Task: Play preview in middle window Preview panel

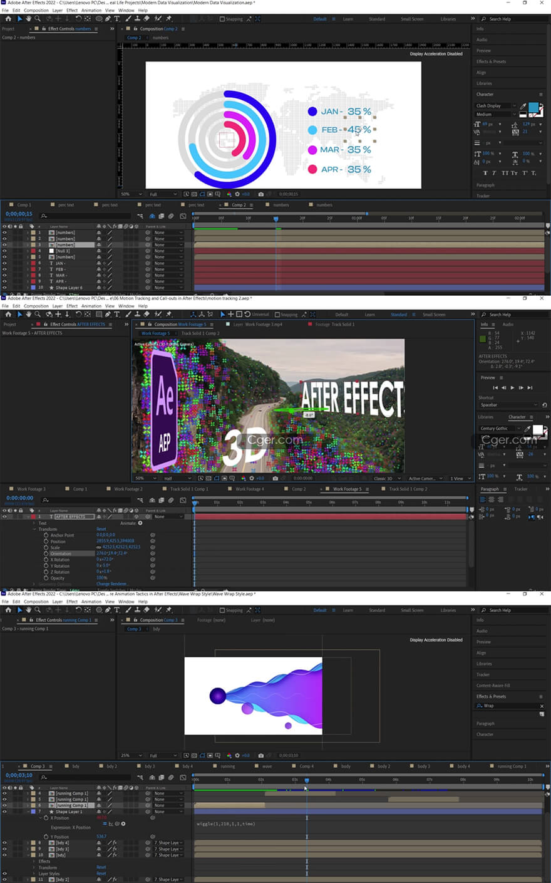Action: coord(512,388)
